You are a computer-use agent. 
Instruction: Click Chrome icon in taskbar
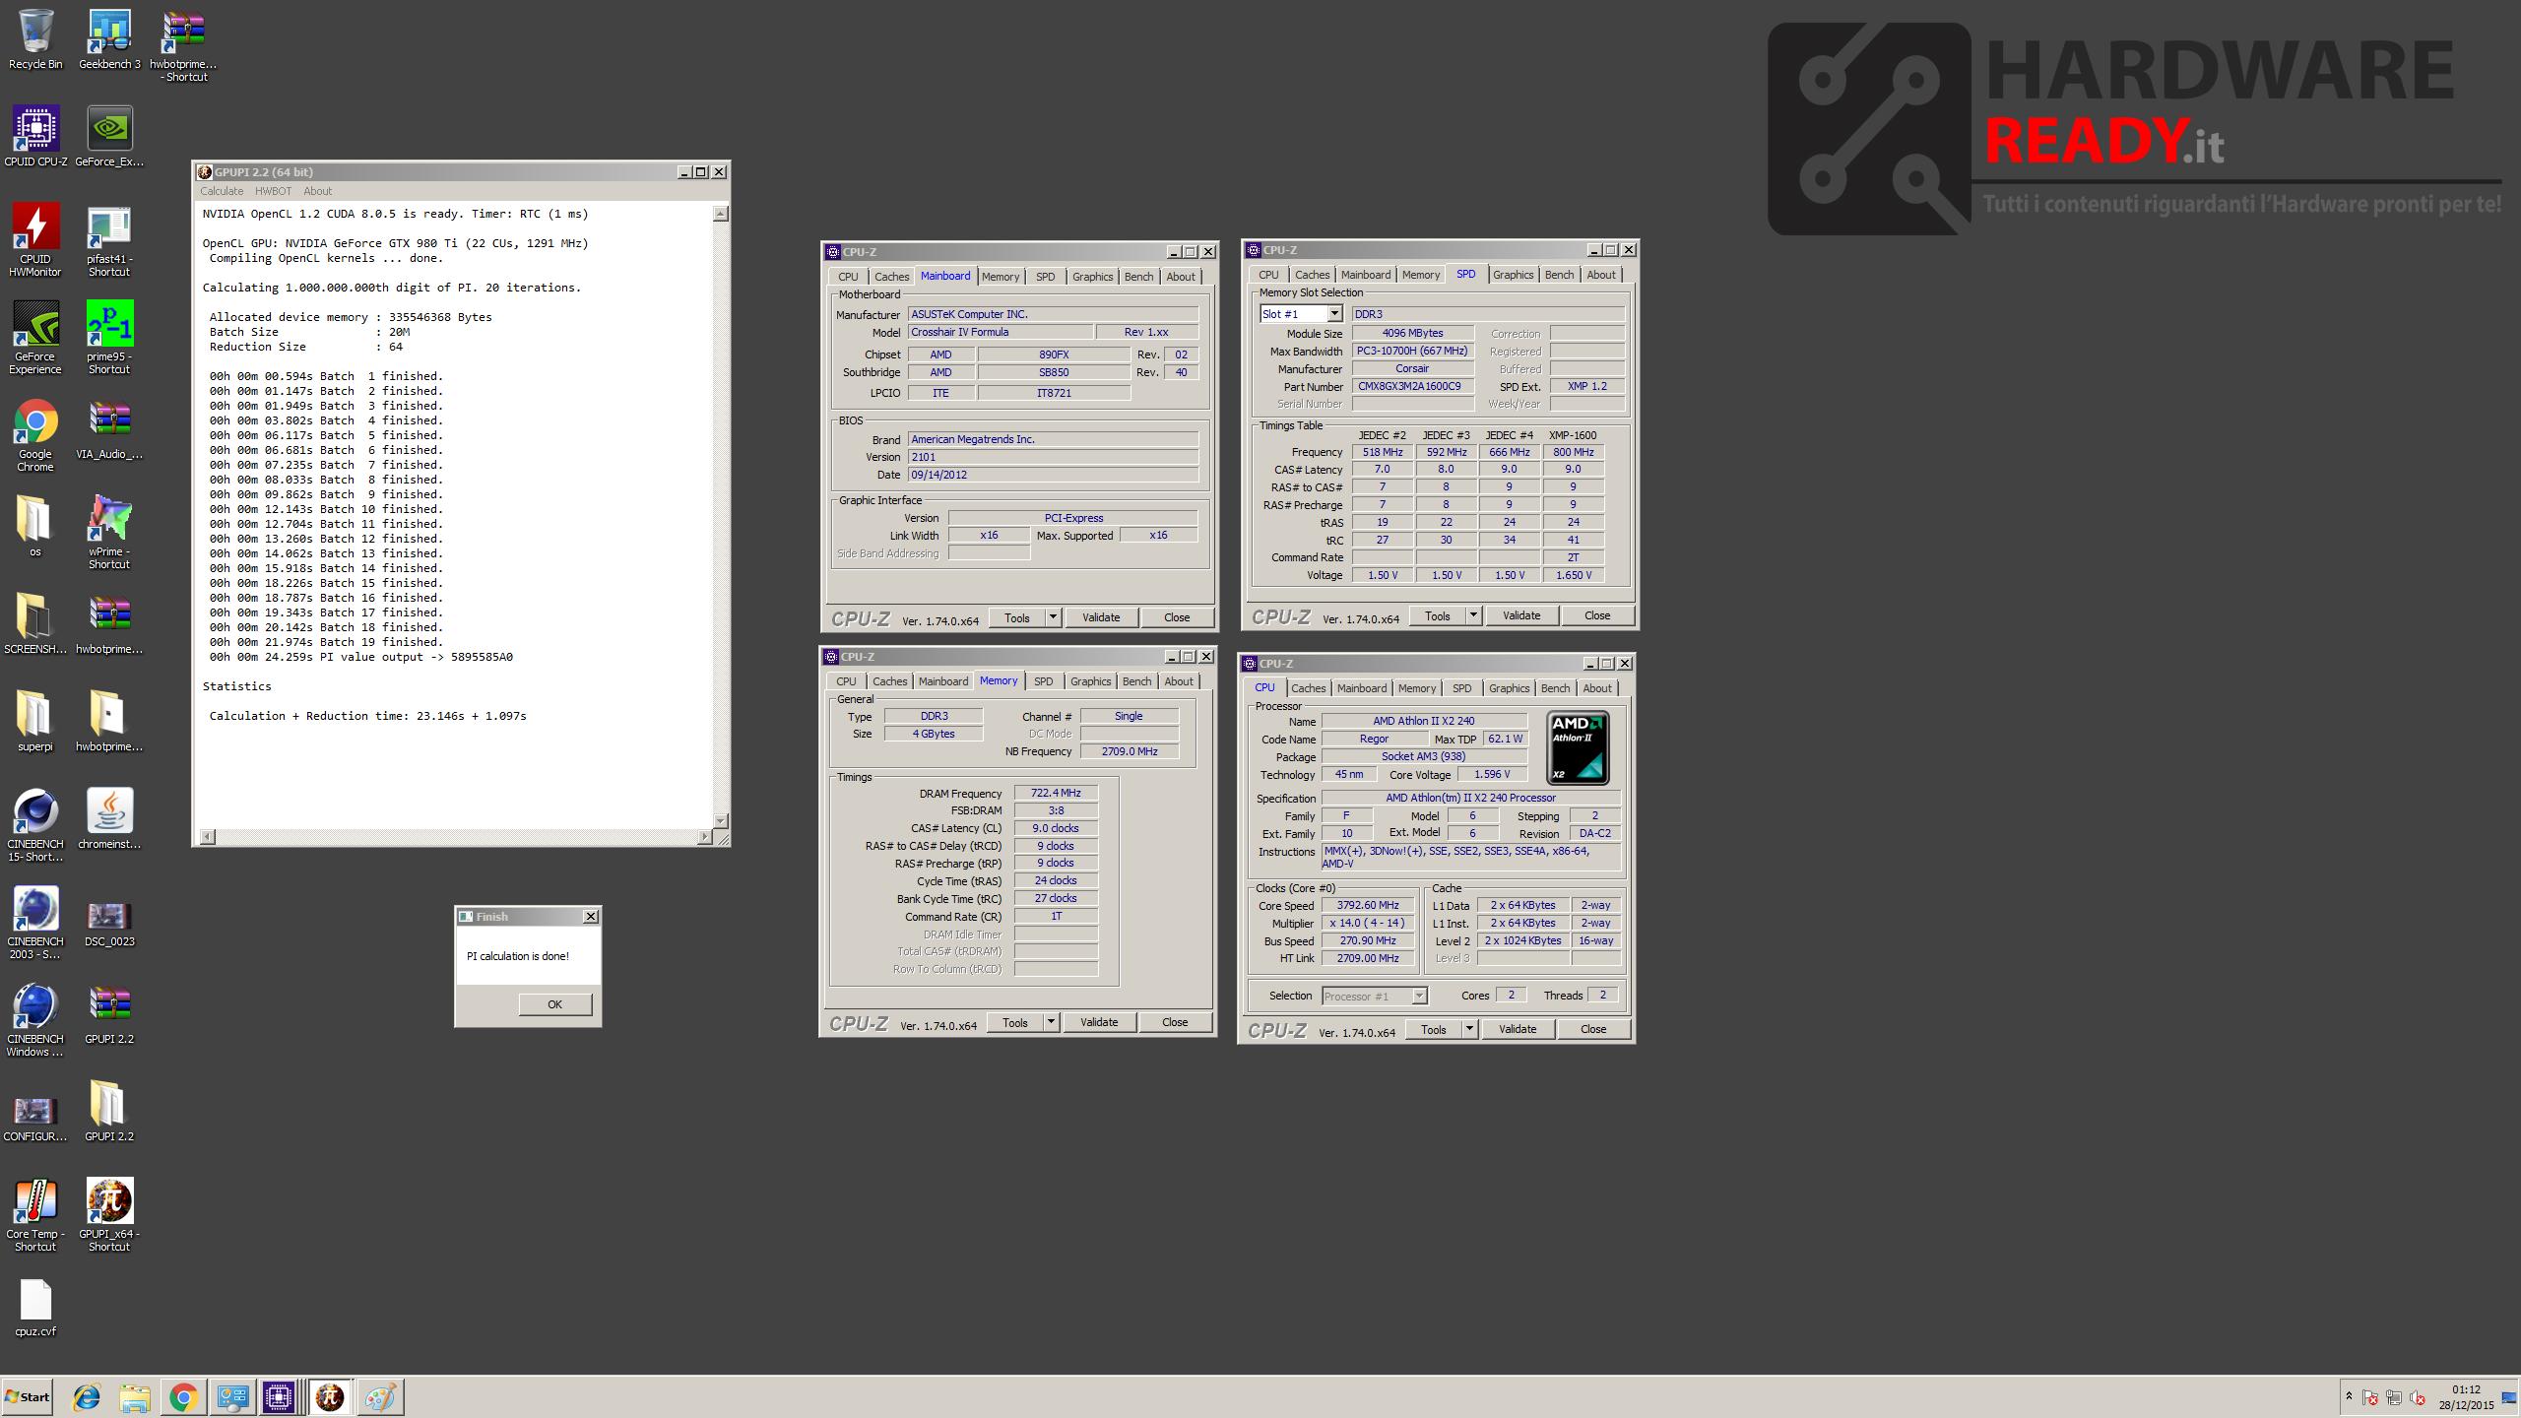coord(183,1396)
